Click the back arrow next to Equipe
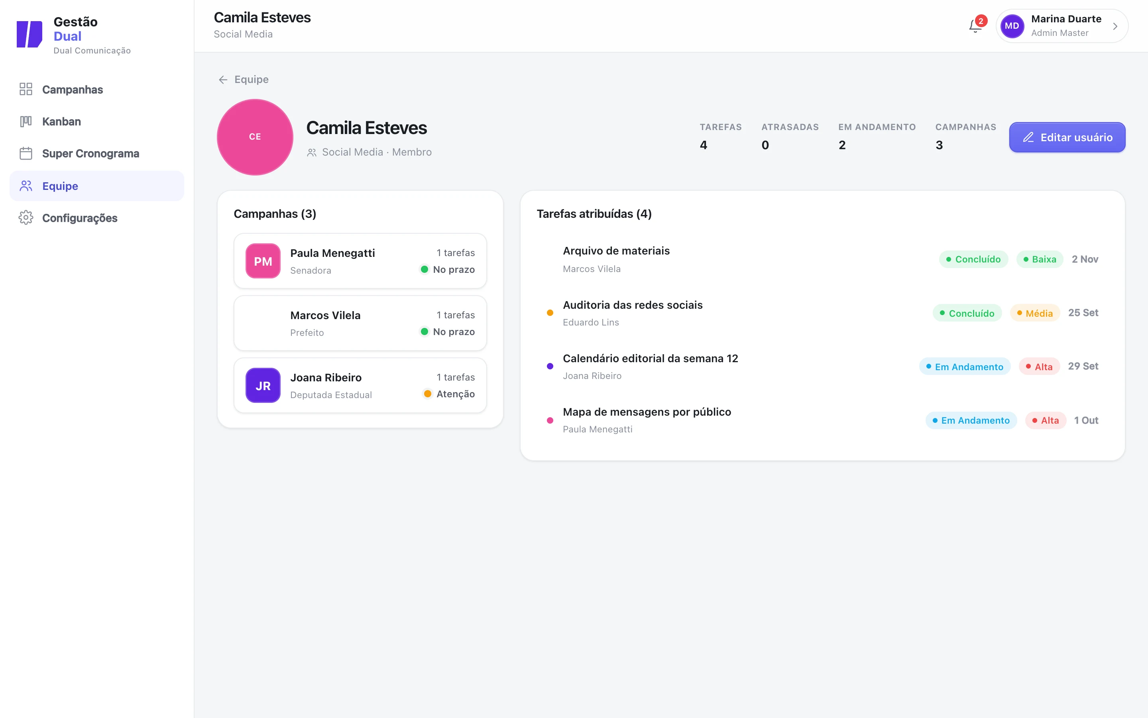The image size is (1148, 718). click(223, 80)
